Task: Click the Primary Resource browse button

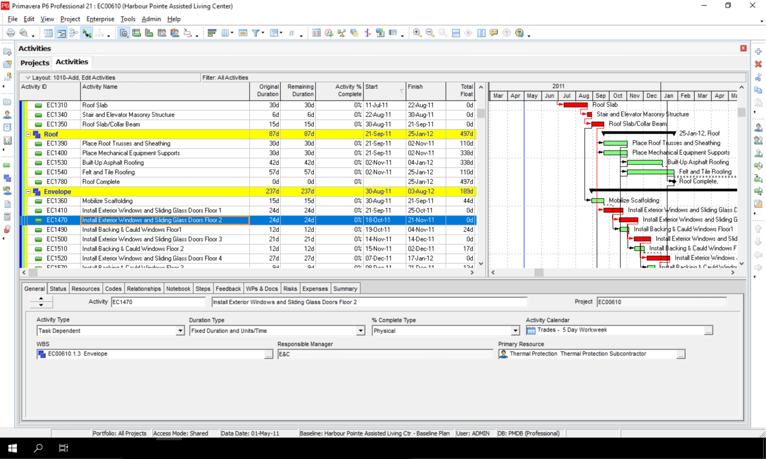Action: [681, 354]
